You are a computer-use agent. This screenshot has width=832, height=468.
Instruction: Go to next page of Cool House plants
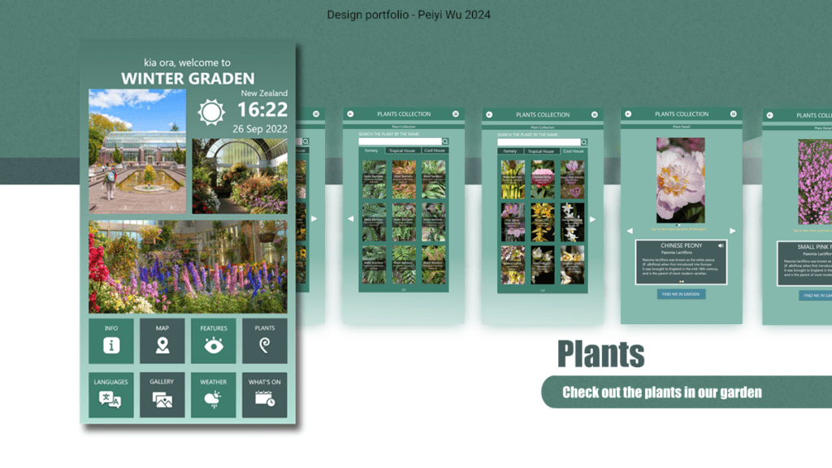[592, 219]
